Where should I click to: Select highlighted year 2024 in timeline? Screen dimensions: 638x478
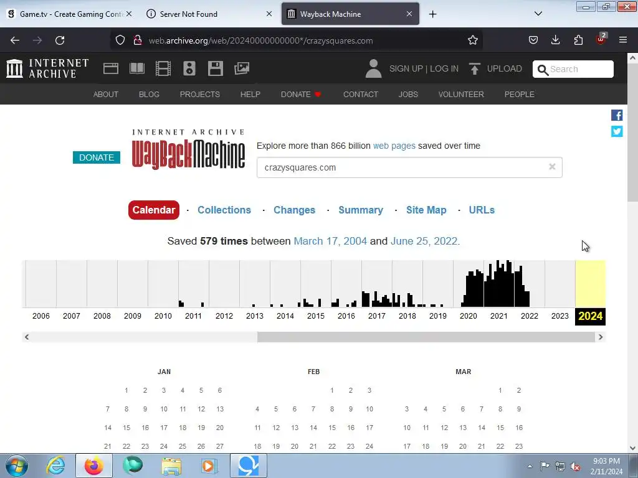pos(591,316)
